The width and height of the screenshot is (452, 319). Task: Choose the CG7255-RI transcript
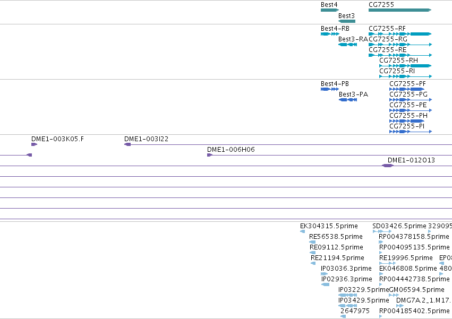coord(406,76)
